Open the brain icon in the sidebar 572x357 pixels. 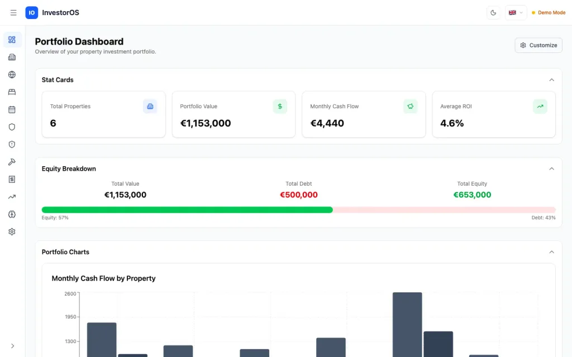(x=12, y=215)
